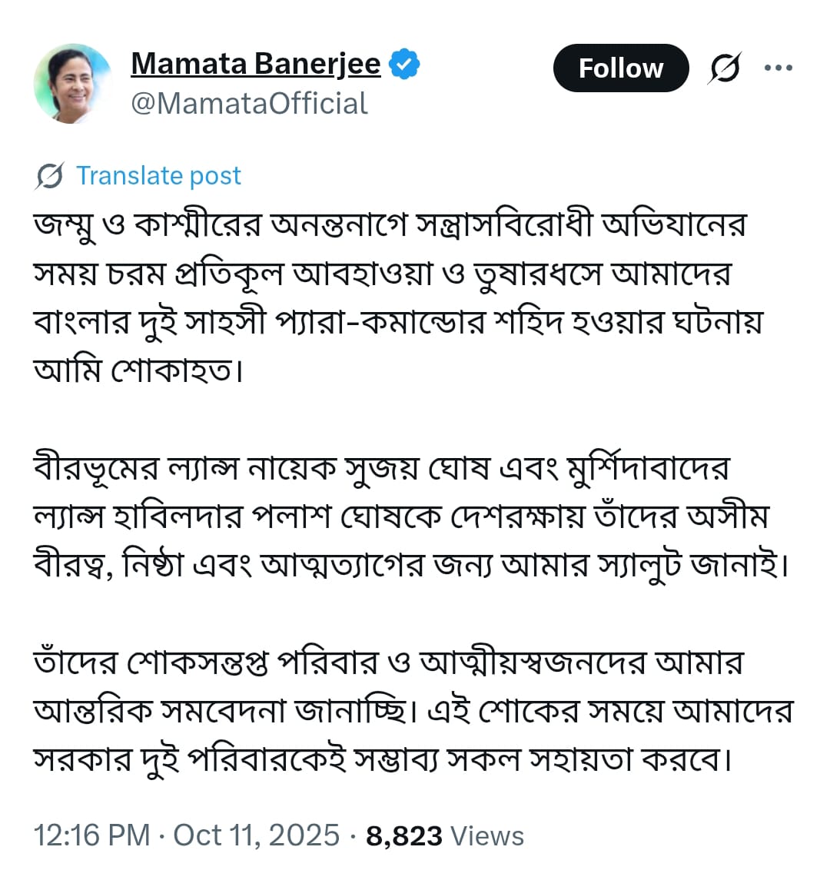This screenshot has width=830, height=880.
Task: Click the @MamataOfficial handle
Action: (249, 104)
